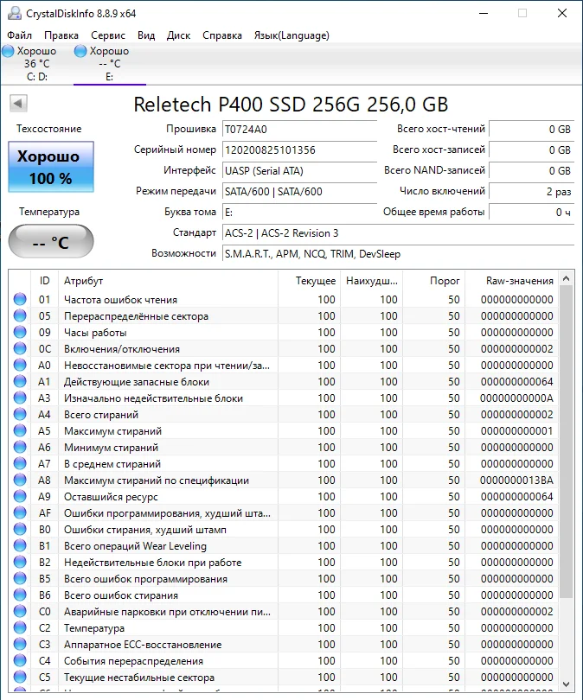Open the Сервис menu
The width and height of the screenshot is (583, 700).
coord(108,35)
